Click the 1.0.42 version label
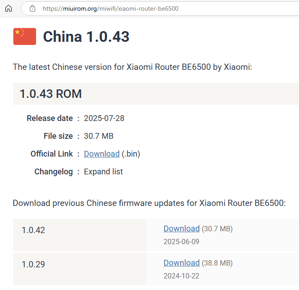Viewport: 299px width, 290px height. (x=33, y=230)
